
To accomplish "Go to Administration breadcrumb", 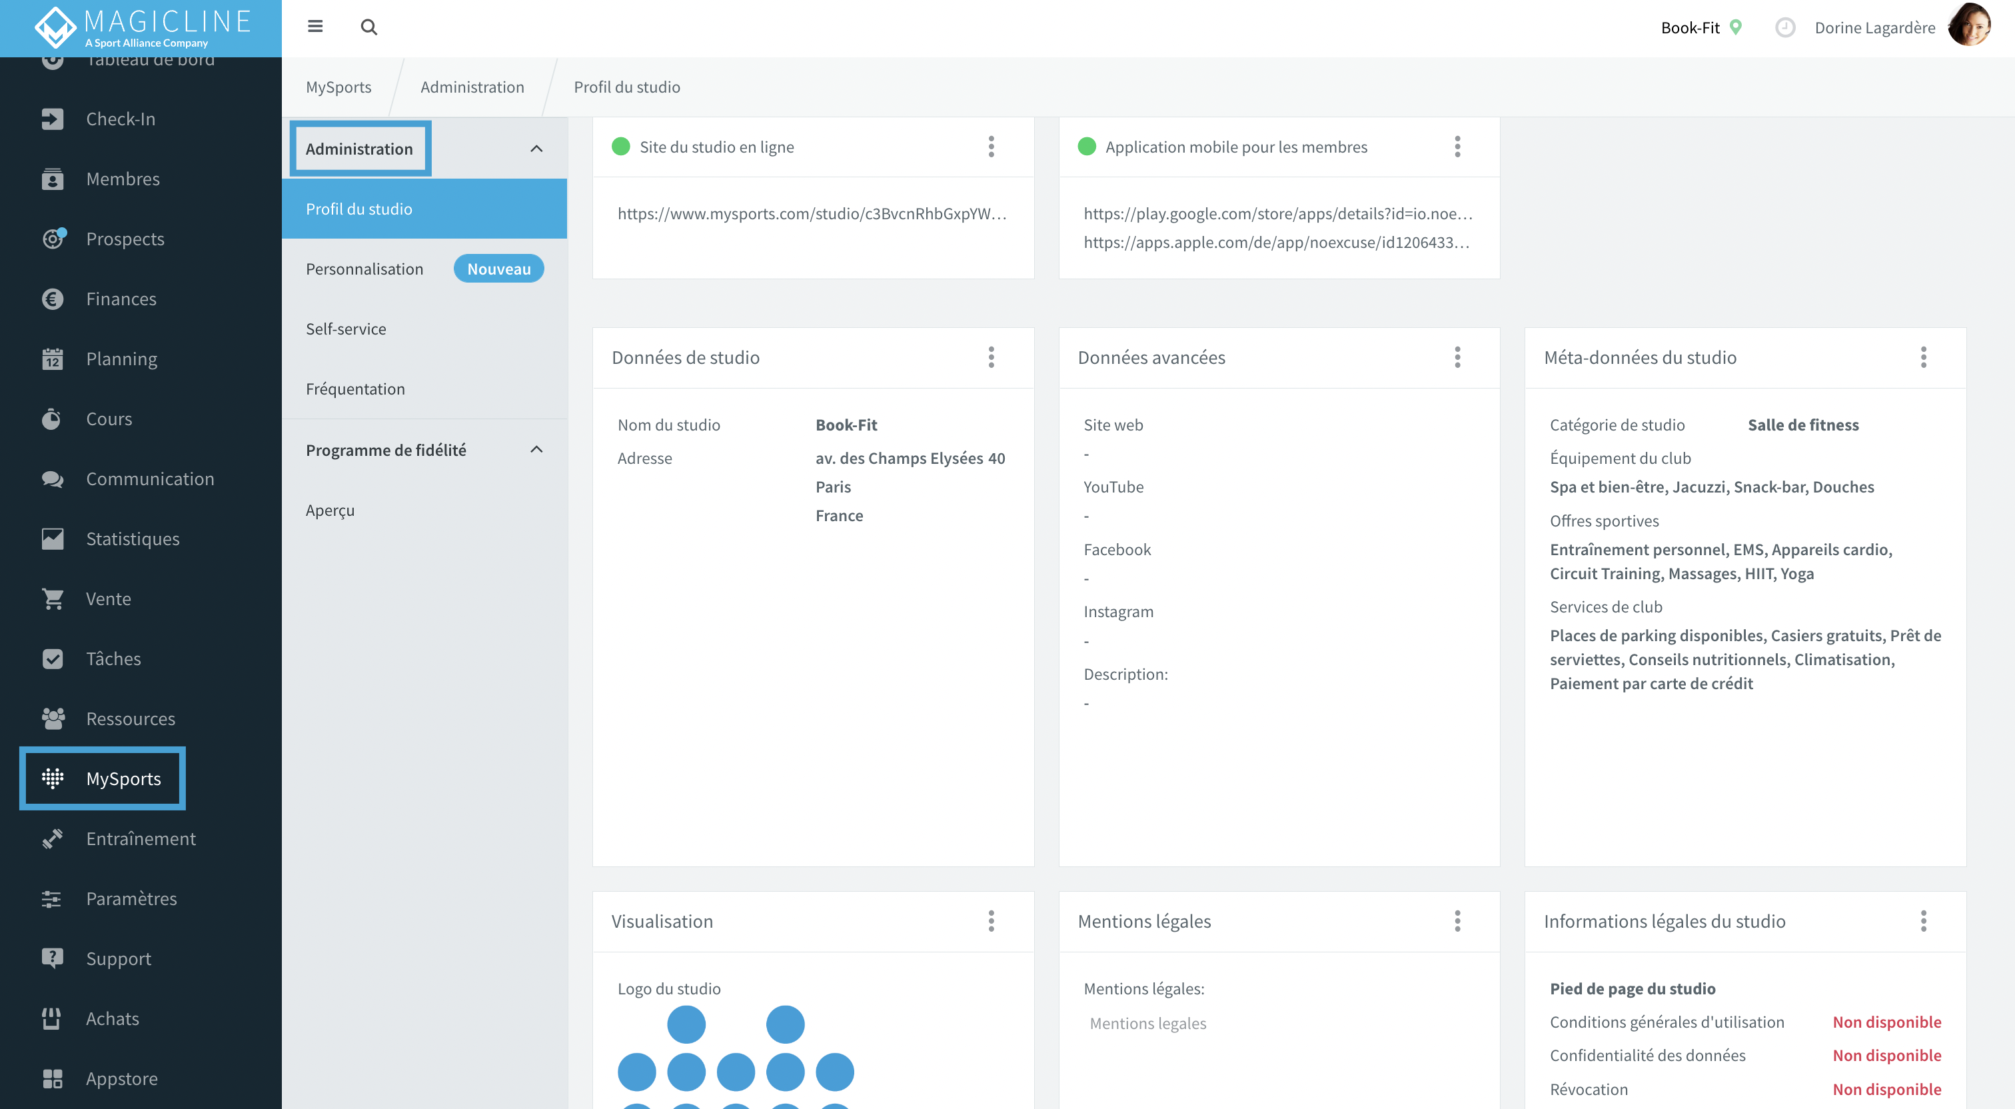I will click(x=472, y=87).
